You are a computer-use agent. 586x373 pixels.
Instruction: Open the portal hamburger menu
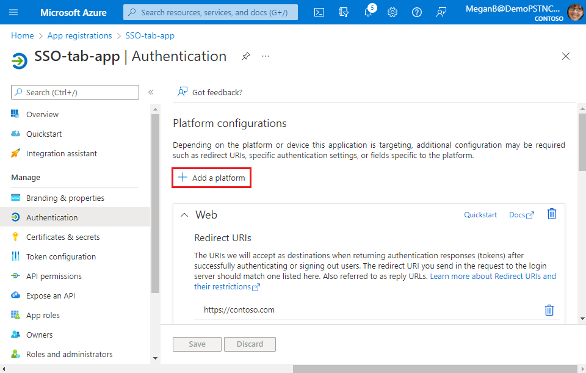pos(13,12)
